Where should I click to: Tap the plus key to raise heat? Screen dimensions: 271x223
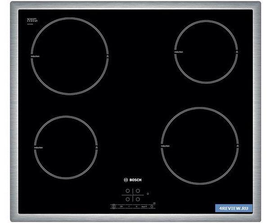136,206
